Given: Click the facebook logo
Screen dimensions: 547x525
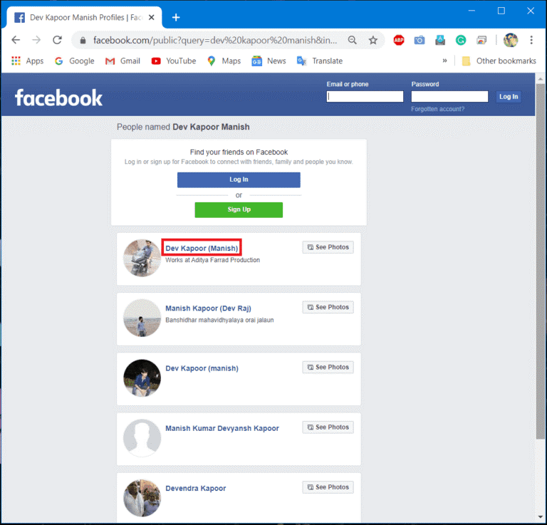Looking at the screenshot, I should 58,98.
